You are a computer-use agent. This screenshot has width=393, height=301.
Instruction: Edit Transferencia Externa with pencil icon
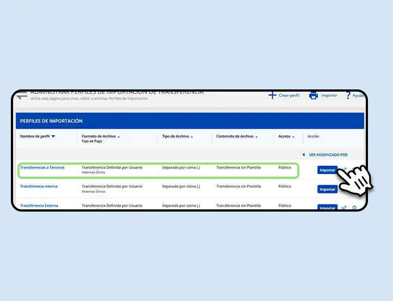[344, 207]
